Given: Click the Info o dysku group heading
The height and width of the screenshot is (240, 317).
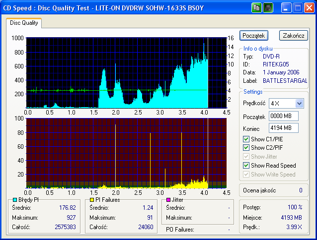Looking at the screenshot, I should [x=258, y=49].
